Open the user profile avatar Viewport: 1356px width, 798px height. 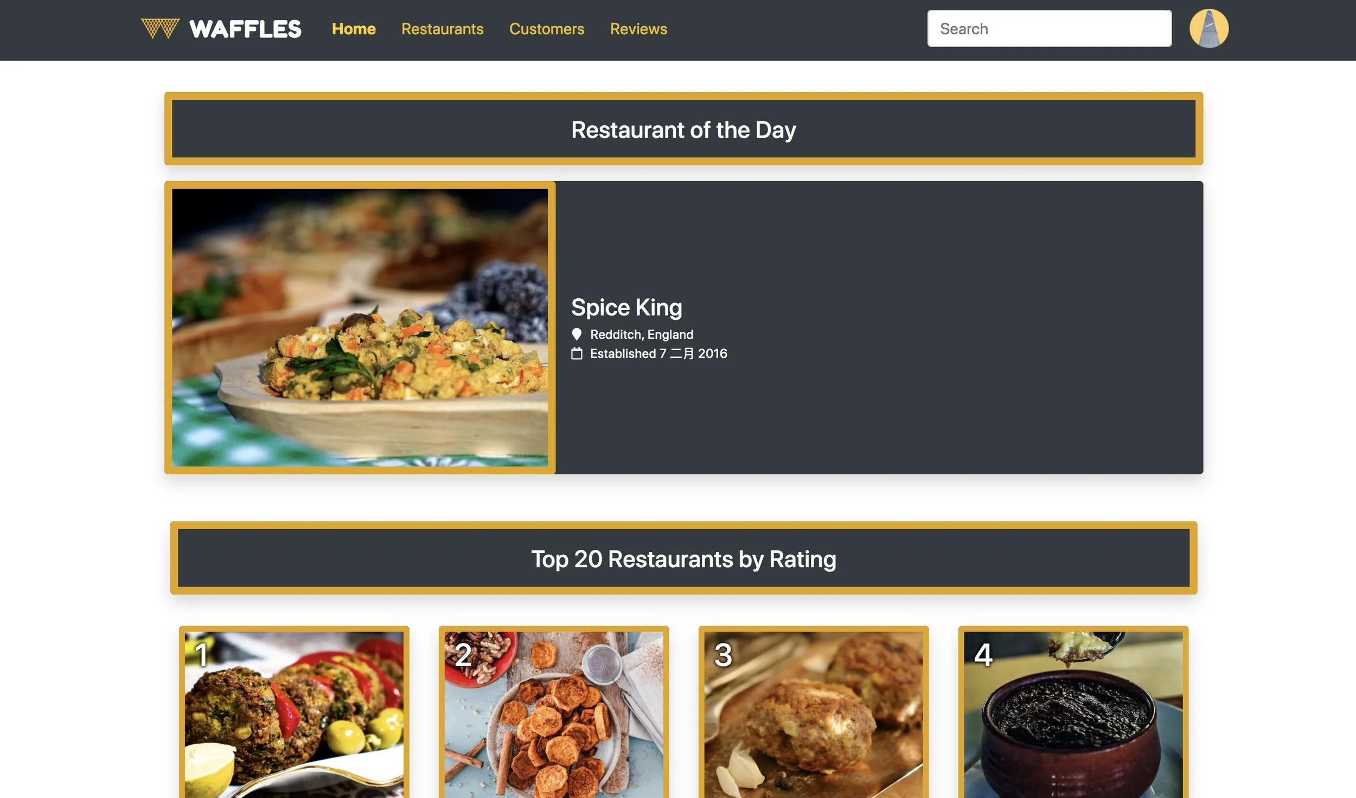(1208, 29)
